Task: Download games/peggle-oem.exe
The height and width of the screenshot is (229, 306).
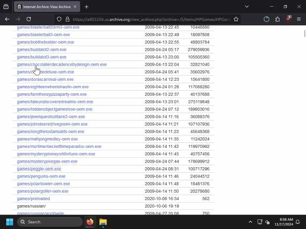Action: tap(39, 169)
